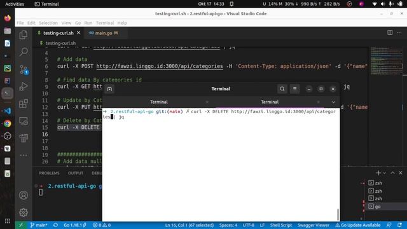The width and height of the screenshot is (407, 229).
Task: Click code minimap in editor
Action: pyautogui.click(x=387, y=61)
